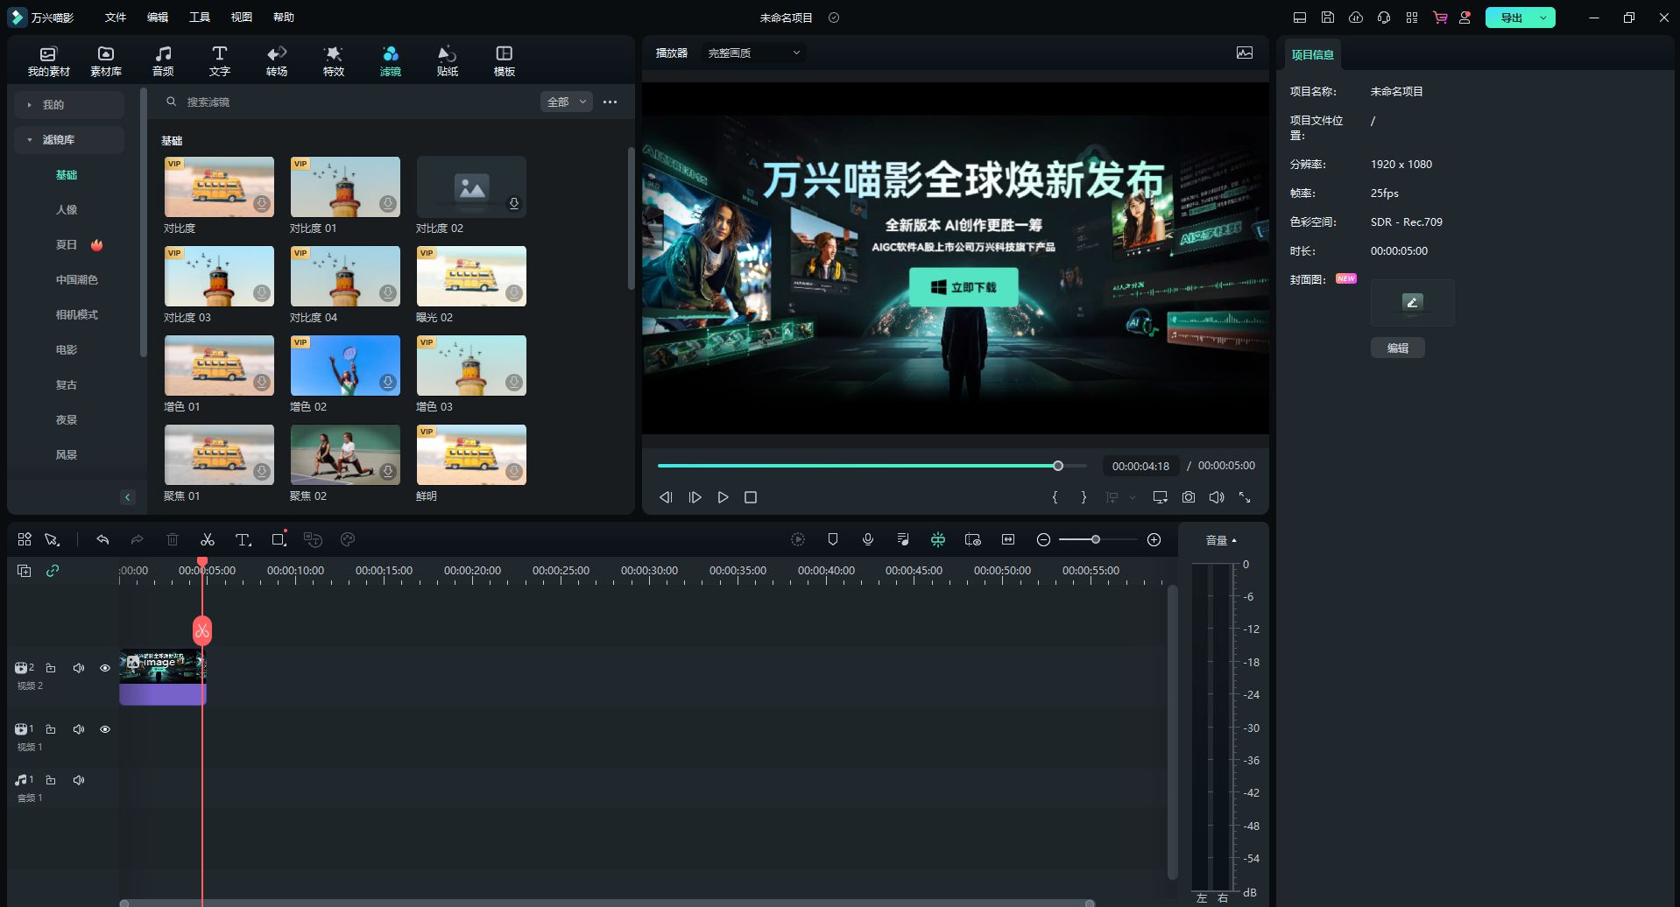Select the 人像 filter category
The image size is (1680, 907).
(67, 210)
